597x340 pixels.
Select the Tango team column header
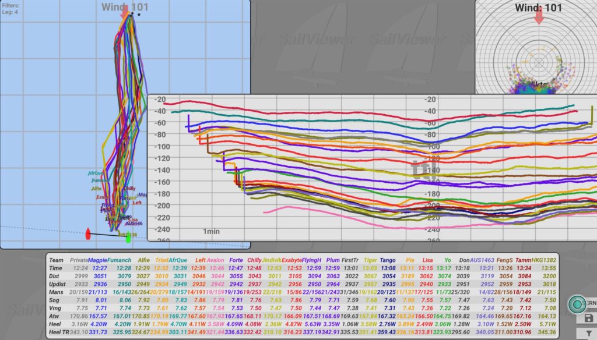coord(388,260)
